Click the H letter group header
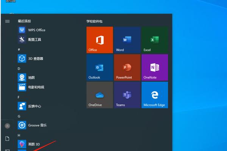227x151 pixels. (x=19, y=135)
